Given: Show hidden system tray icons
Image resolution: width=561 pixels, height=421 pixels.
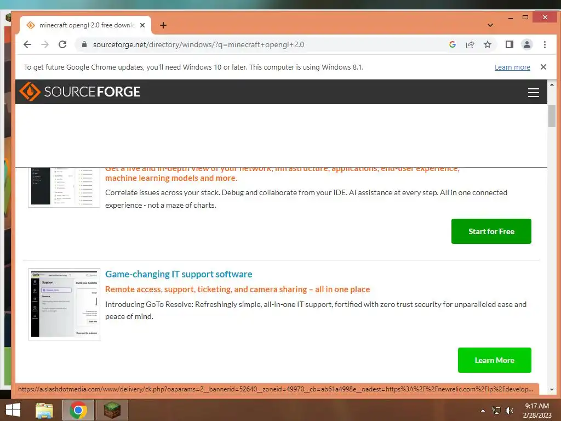Looking at the screenshot, I should (483, 411).
